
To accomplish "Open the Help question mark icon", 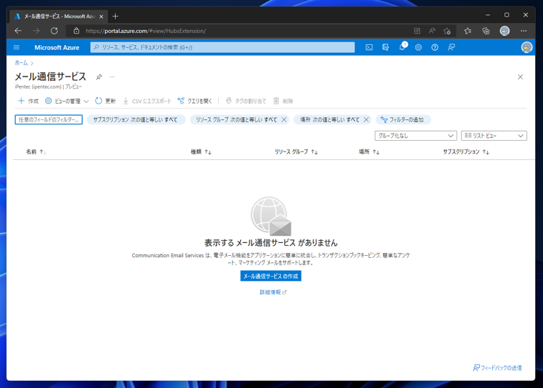I will 434,47.
